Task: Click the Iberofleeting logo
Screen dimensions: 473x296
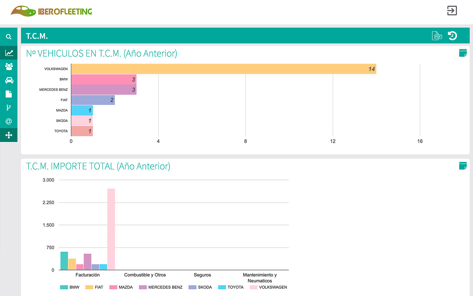Action: [x=52, y=11]
